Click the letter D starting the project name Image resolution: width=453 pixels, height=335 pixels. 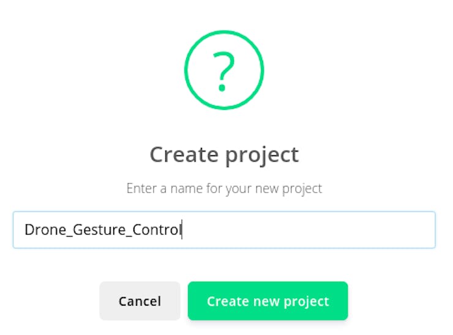[29, 230]
